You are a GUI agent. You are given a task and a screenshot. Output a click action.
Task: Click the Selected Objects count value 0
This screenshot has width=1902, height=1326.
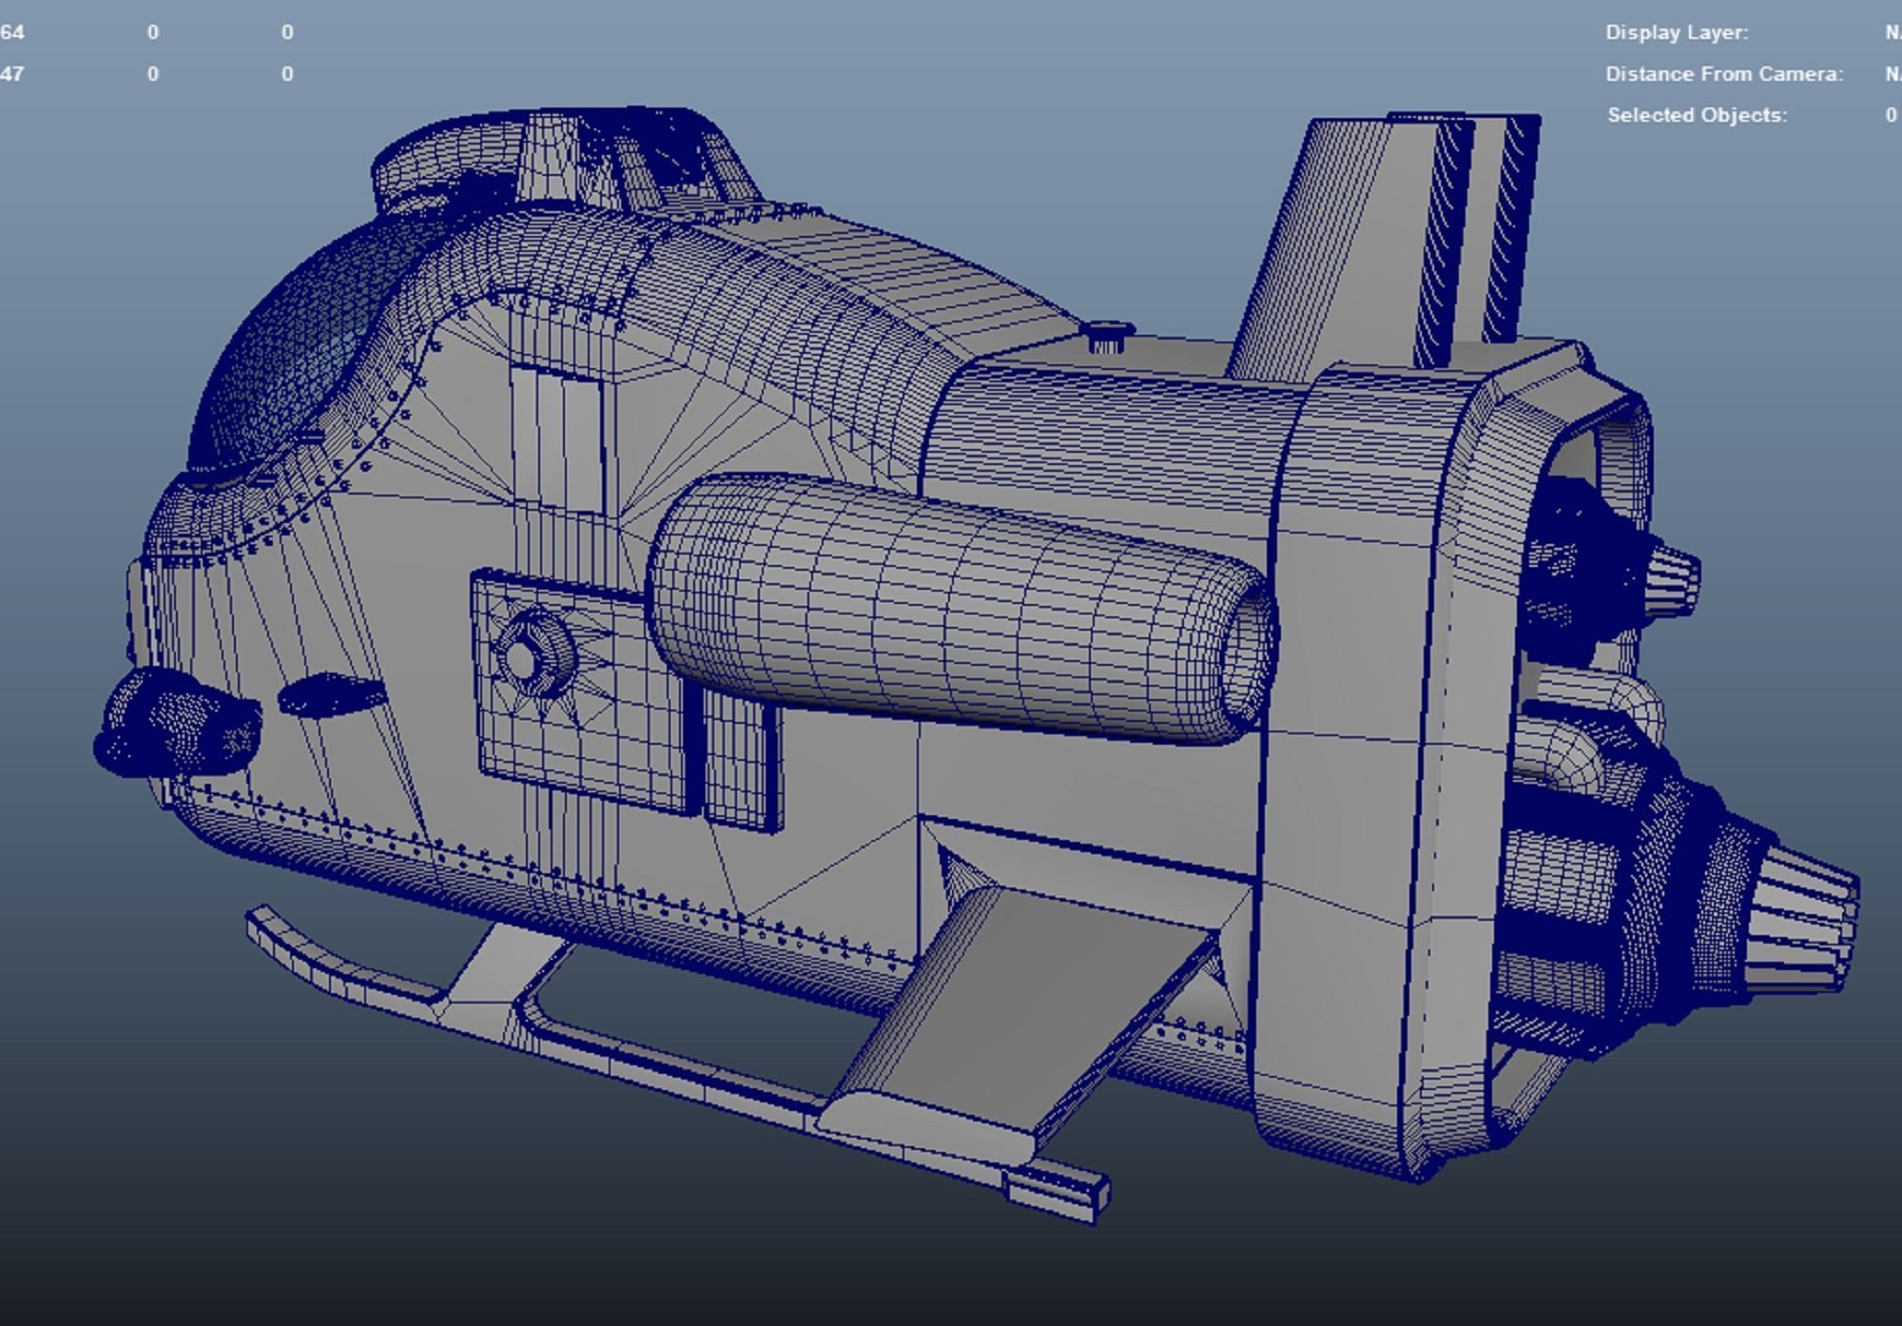(x=1891, y=115)
